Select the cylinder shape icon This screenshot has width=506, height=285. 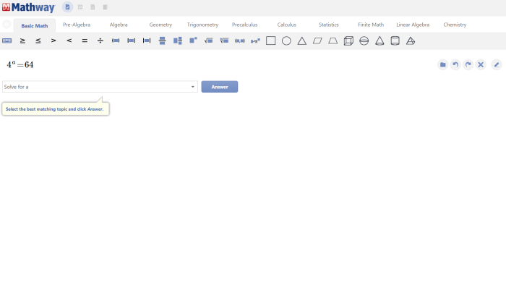click(x=395, y=41)
